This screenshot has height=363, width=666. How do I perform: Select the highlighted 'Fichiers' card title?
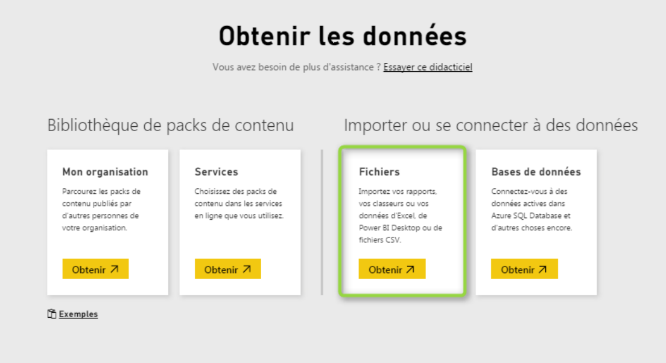379,172
